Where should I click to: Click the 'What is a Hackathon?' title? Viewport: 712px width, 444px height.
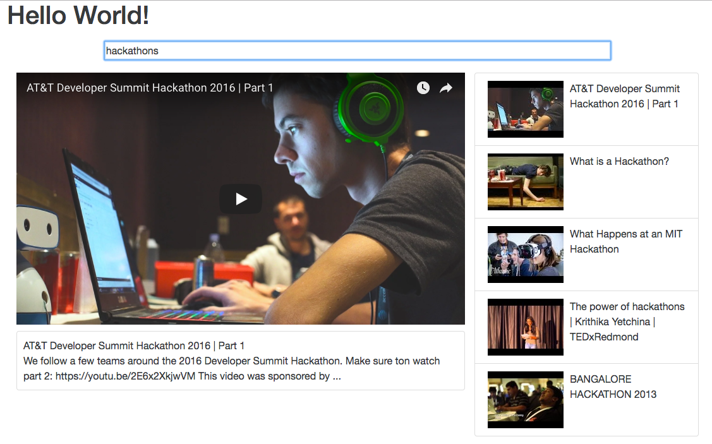[619, 161]
